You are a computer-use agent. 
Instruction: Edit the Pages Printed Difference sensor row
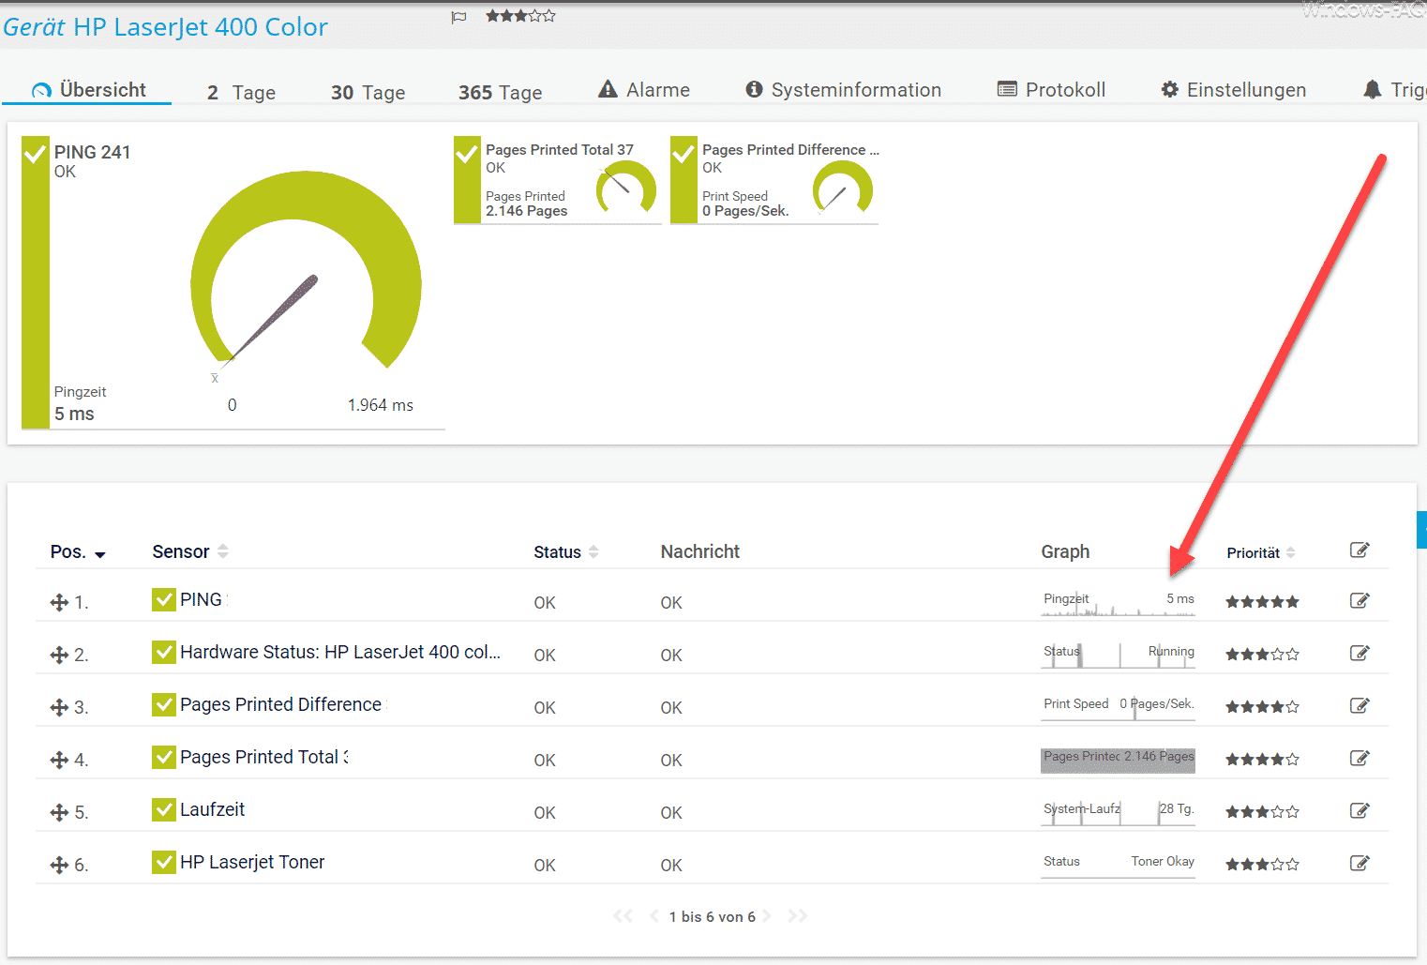1359,706
